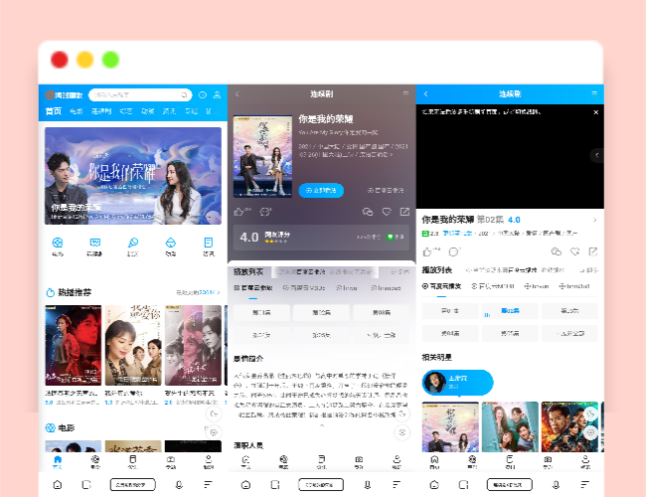Image resolution: width=646 pixels, height=497 pixels.
Task: Open the hamburger menu on details screen header
Action: (405, 93)
